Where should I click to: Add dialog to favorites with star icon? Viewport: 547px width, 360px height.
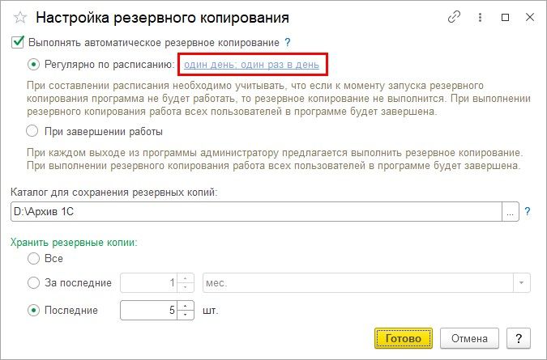tap(20, 18)
